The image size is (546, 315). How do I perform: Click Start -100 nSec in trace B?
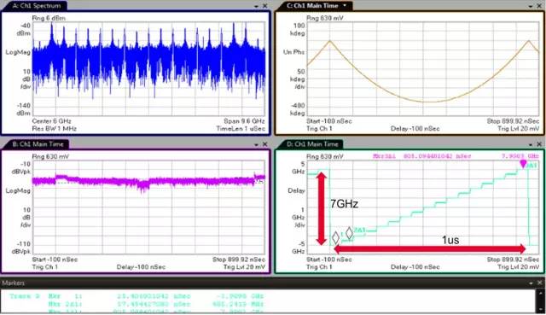click(55, 260)
